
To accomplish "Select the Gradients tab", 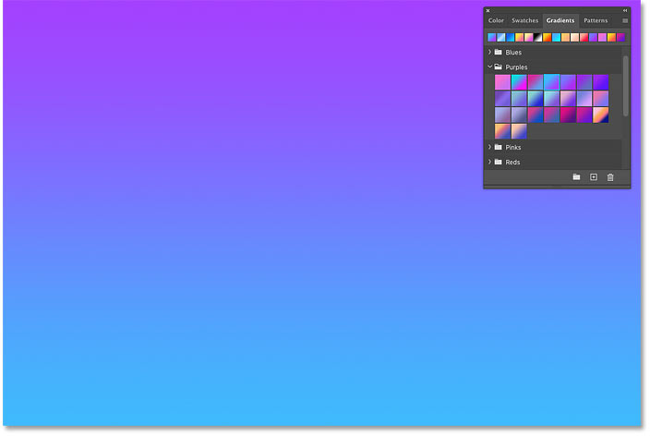I will point(560,20).
